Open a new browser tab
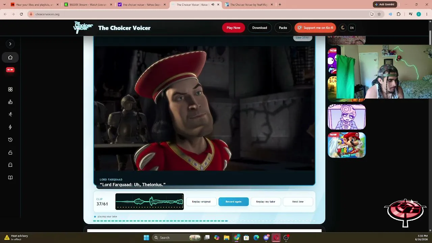 (280, 5)
